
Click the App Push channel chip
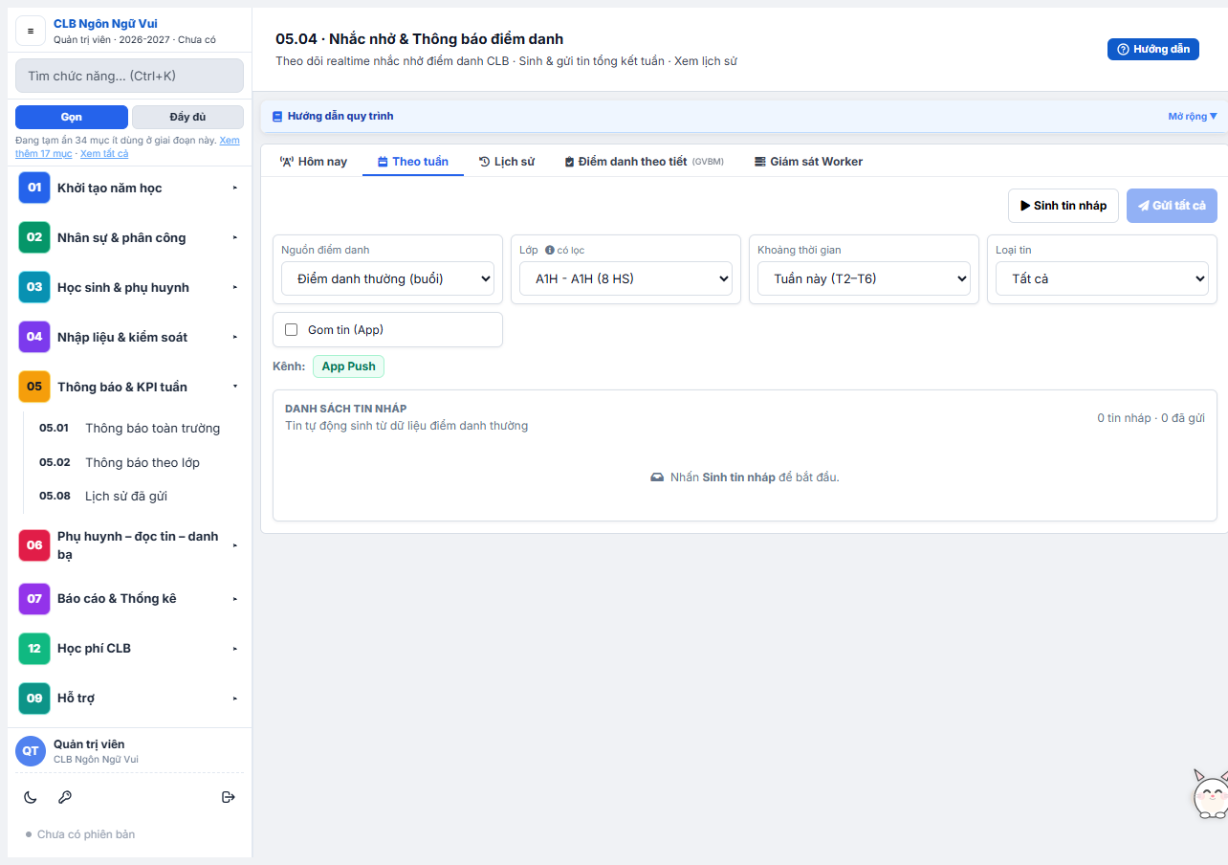point(348,366)
